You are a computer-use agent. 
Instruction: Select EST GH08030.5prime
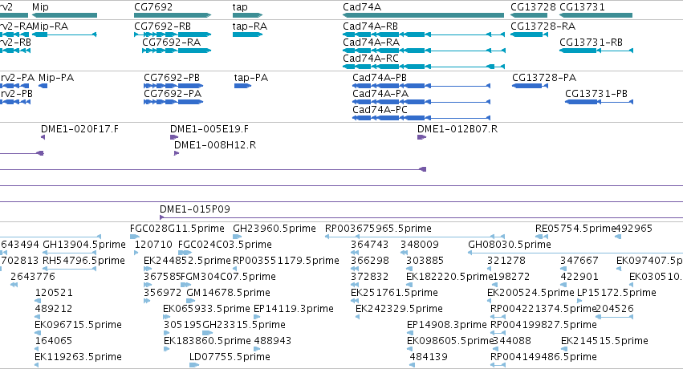tap(575, 253)
